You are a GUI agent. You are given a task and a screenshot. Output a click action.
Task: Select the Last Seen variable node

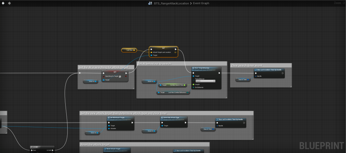(x=129, y=50)
